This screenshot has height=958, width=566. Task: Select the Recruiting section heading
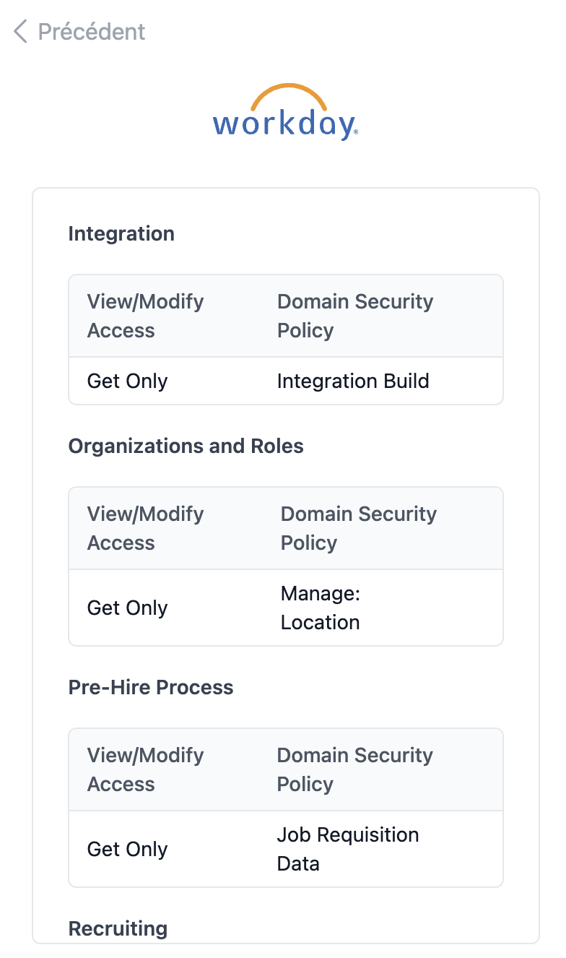118,929
